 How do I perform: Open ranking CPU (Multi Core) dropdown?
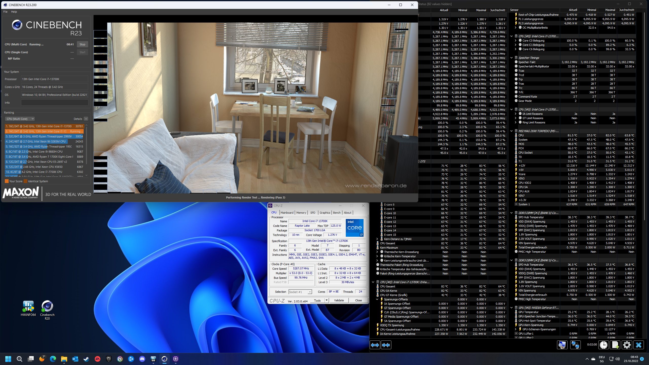point(20,119)
